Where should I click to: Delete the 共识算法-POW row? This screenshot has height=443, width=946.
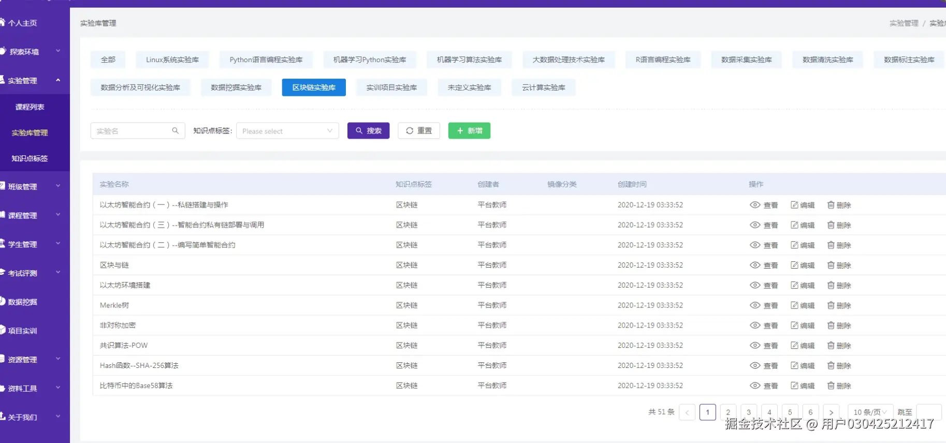click(x=839, y=346)
